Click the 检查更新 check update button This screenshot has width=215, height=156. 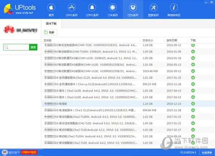point(207,153)
